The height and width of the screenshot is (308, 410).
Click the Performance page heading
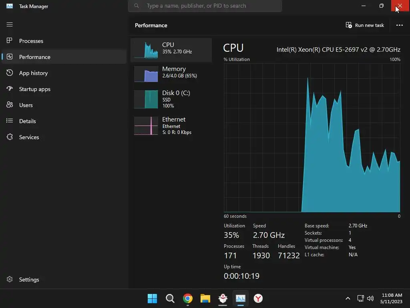click(x=151, y=25)
